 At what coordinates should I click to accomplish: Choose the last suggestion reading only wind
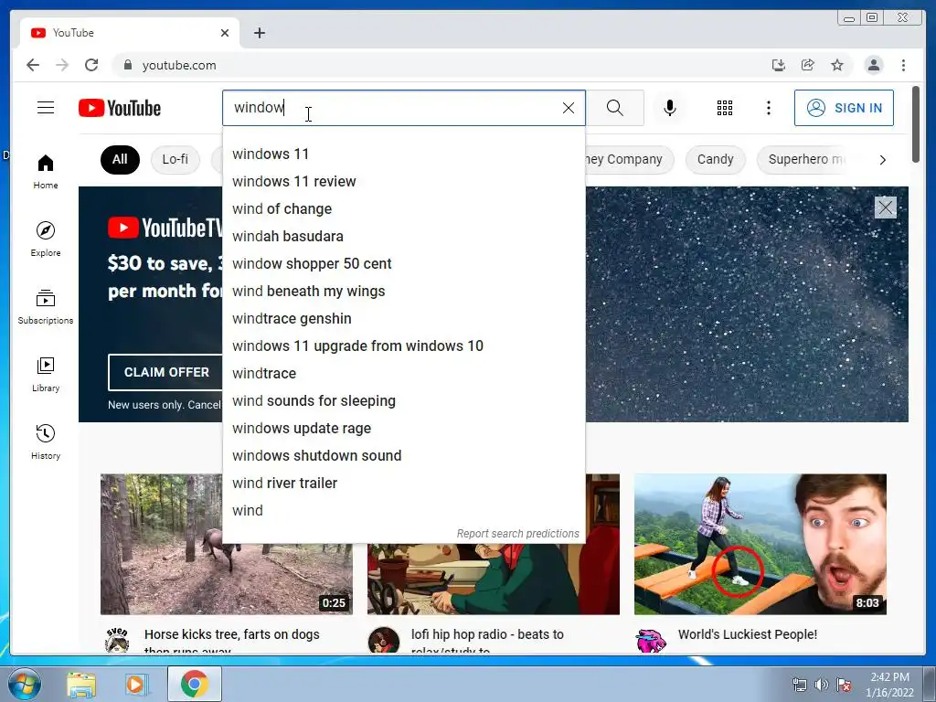point(403,511)
